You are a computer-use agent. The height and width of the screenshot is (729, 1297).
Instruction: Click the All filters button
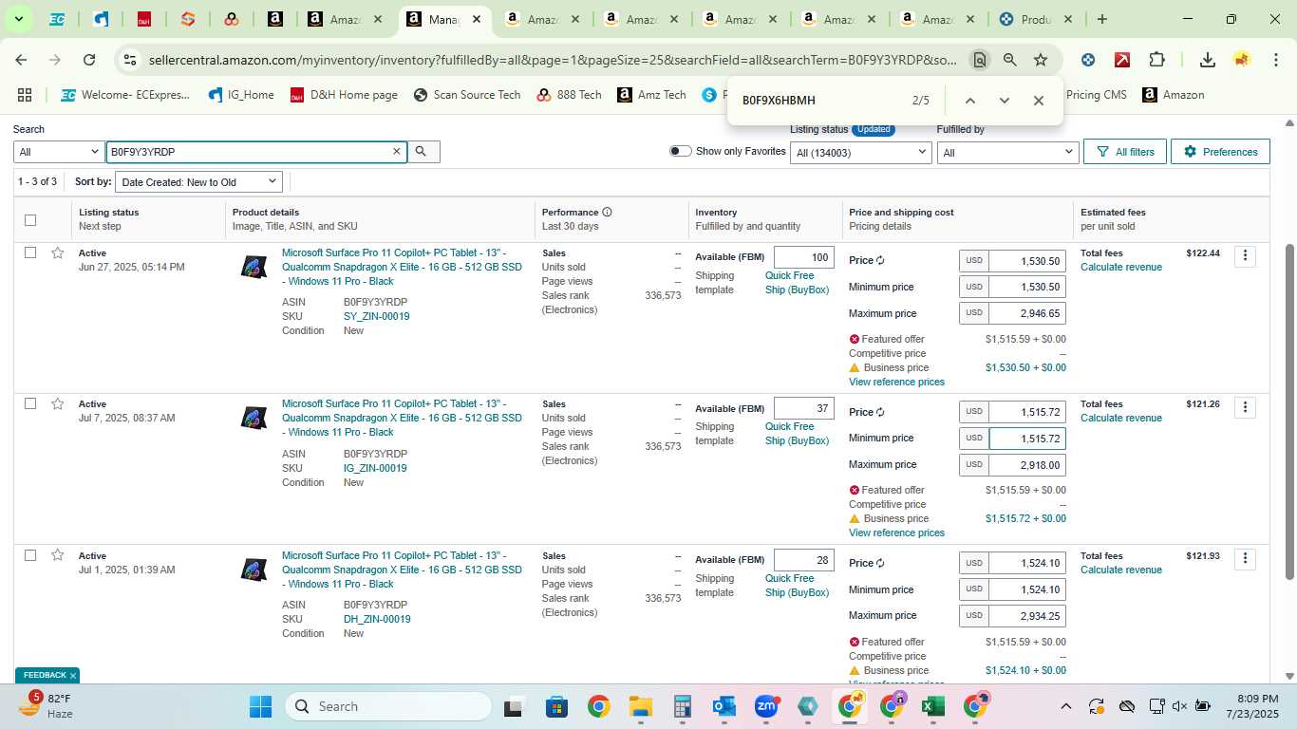1125,152
